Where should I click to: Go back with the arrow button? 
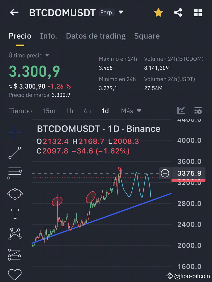pyautogui.click(x=14, y=12)
